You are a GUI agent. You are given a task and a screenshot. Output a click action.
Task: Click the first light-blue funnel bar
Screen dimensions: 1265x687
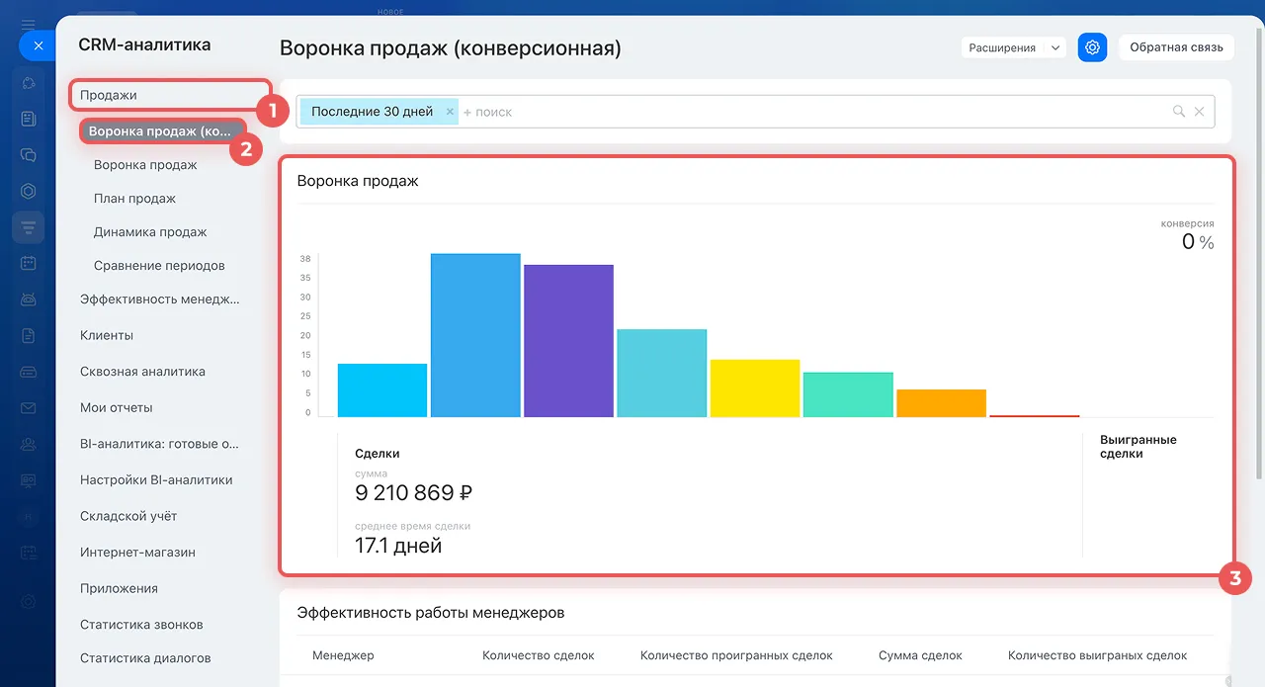(382, 390)
